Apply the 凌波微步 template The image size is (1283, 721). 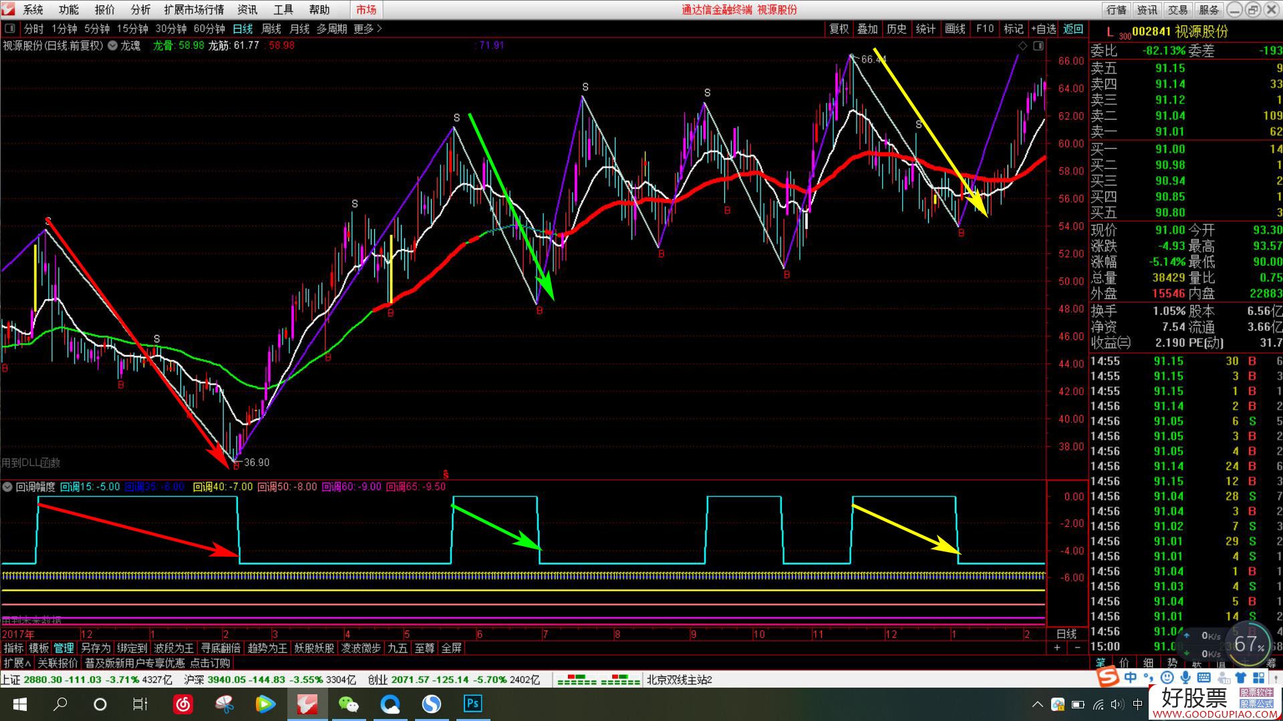pyautogui.click(x=361, y=648)
